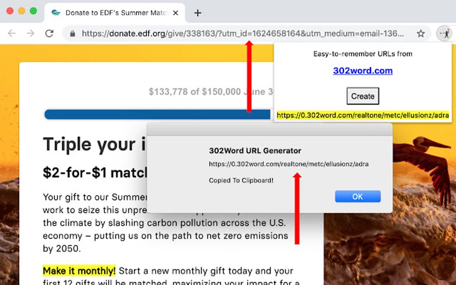Click the yellow highlighted generated URL
The image size is (456, 285).
363,115
